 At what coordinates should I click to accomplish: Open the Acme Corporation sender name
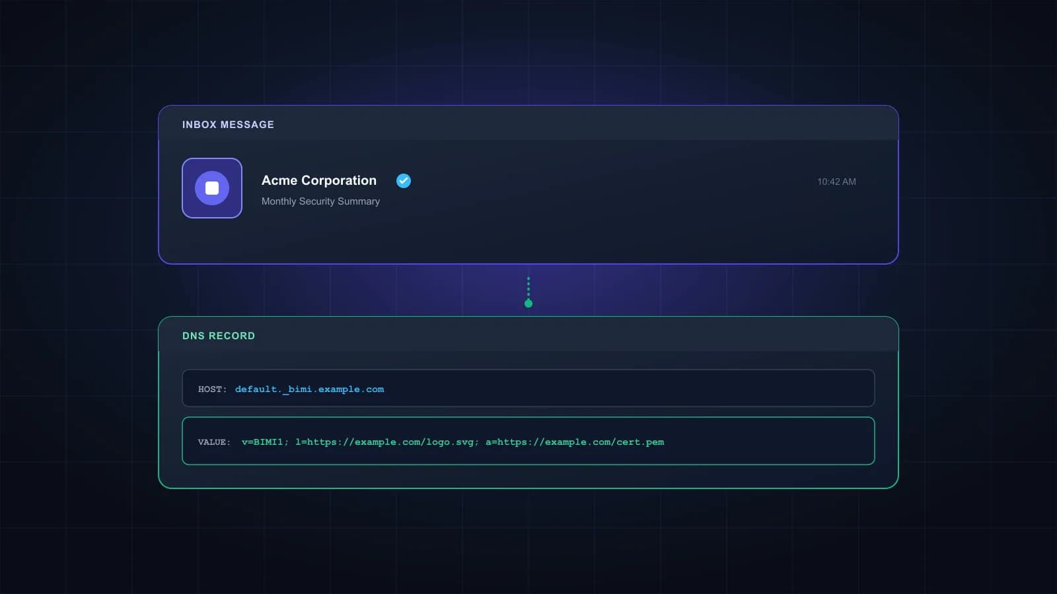pos(319,181)
